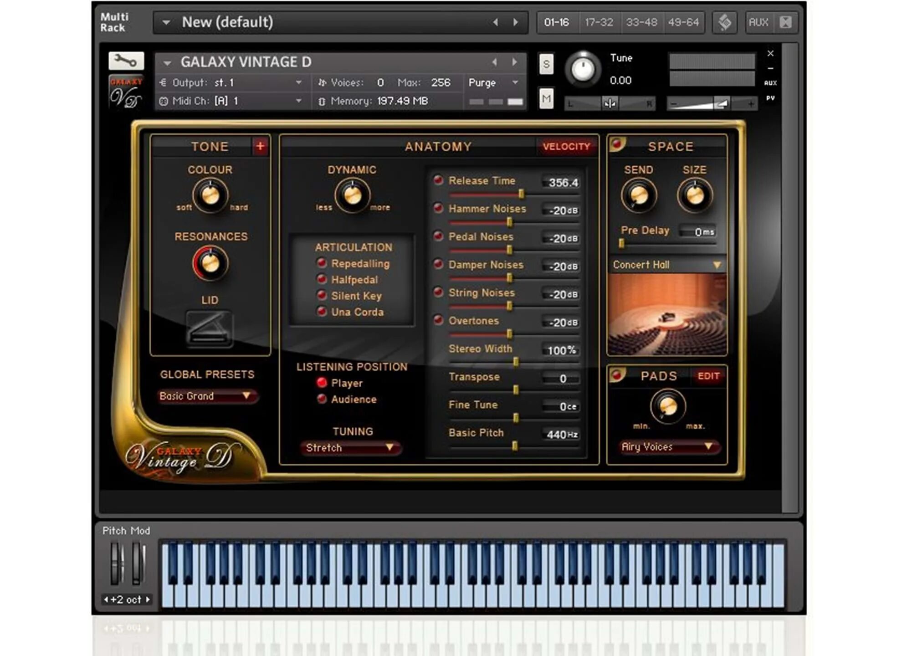Click the Kontakt logo icon in Multi Rack bar
Image resolution: width=902 pixels, height=656 pixels.
[x=724, y=22]
